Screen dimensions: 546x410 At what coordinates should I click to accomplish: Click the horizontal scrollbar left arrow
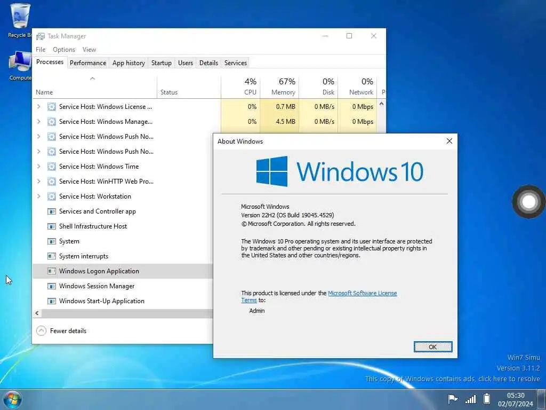coord(37,313)
